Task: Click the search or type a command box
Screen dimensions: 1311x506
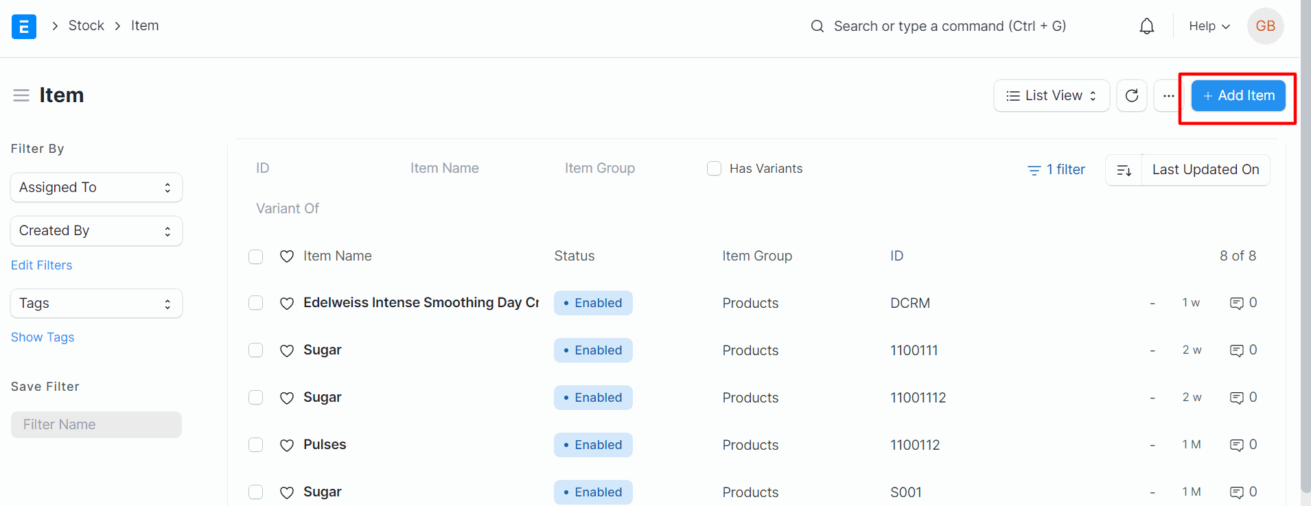Action: [x=950, y=26]
